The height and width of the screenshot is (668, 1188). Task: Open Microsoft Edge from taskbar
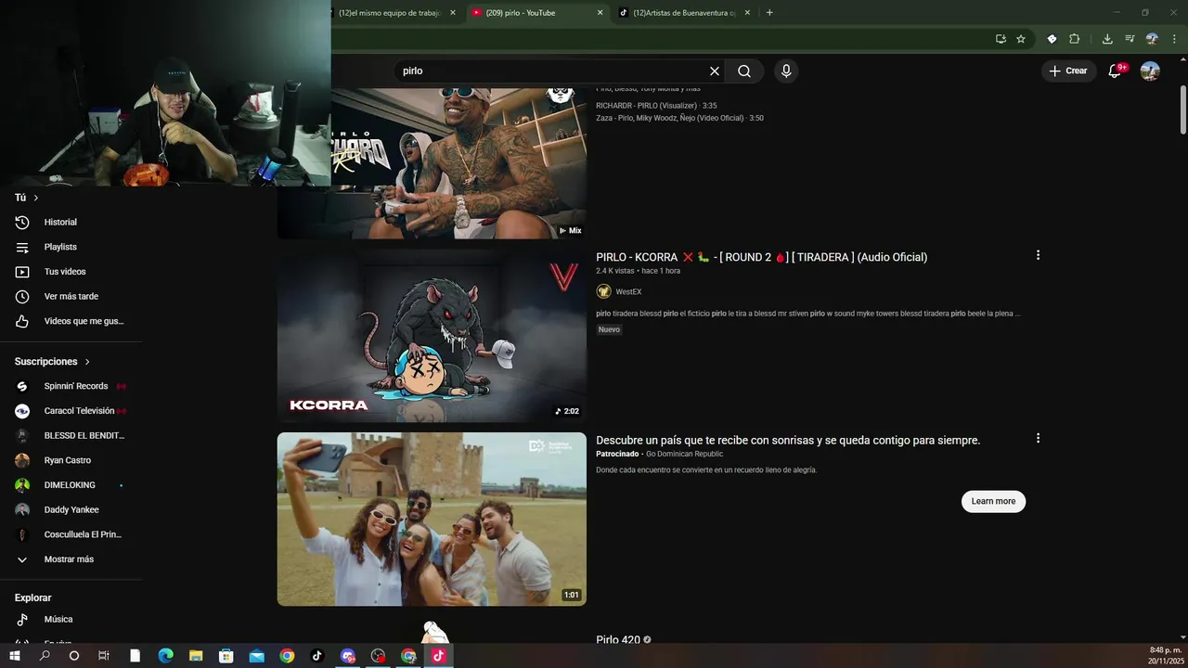165,656
